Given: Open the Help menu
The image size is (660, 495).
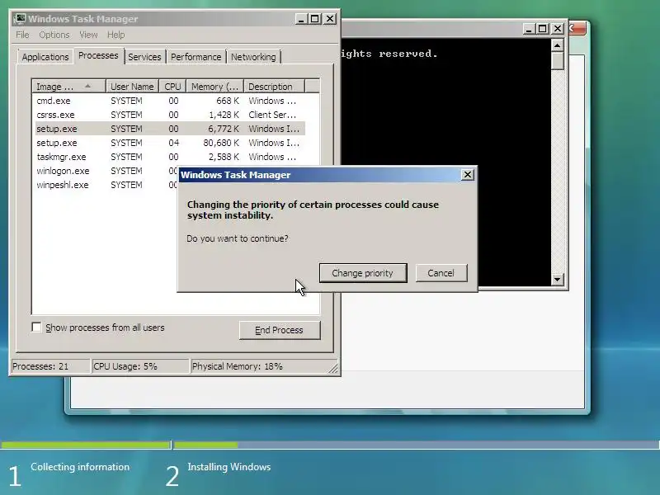Looking at the screenshot, I should 115,35.
